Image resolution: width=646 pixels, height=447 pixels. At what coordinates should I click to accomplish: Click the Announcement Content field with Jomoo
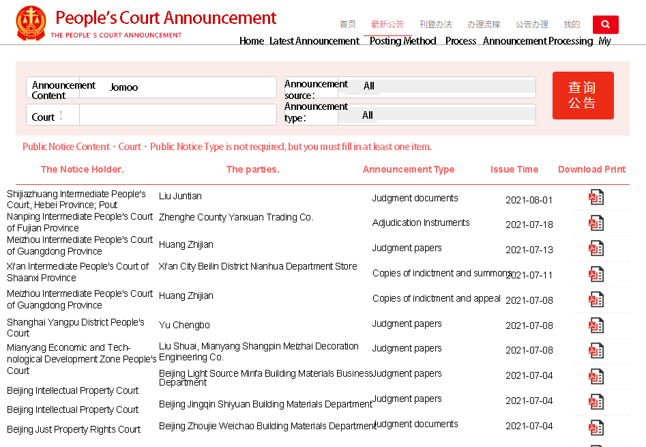[177, 87]
